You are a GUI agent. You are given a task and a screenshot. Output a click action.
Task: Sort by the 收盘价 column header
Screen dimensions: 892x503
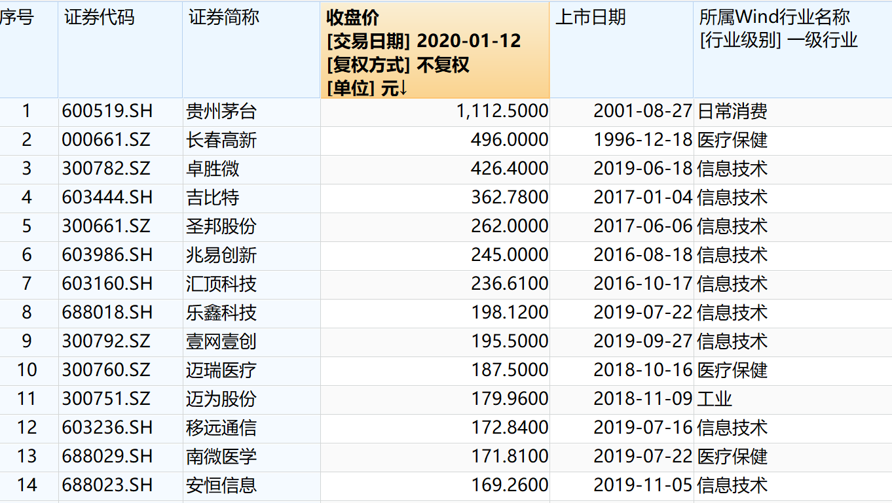coord(435,50)
